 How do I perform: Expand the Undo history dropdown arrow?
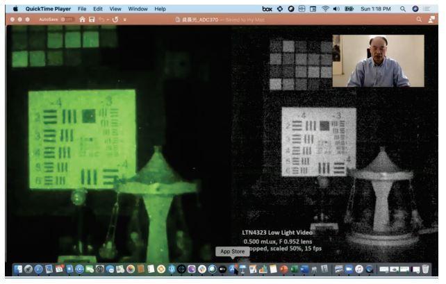click(x=108, y=19)
